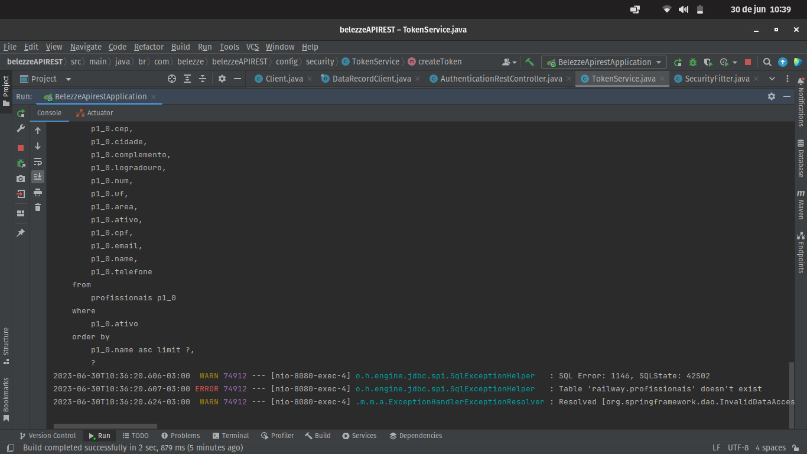Open the Navigate menu
The height and width of the screenshot is (454, 807).
86,47
